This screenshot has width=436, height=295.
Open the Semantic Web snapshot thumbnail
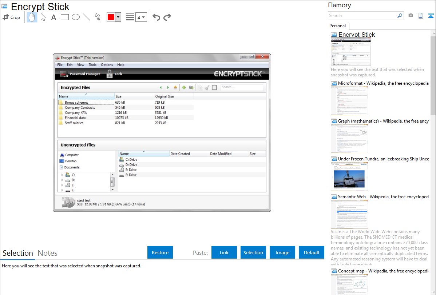pyautogui.click(x=349, y=214)
